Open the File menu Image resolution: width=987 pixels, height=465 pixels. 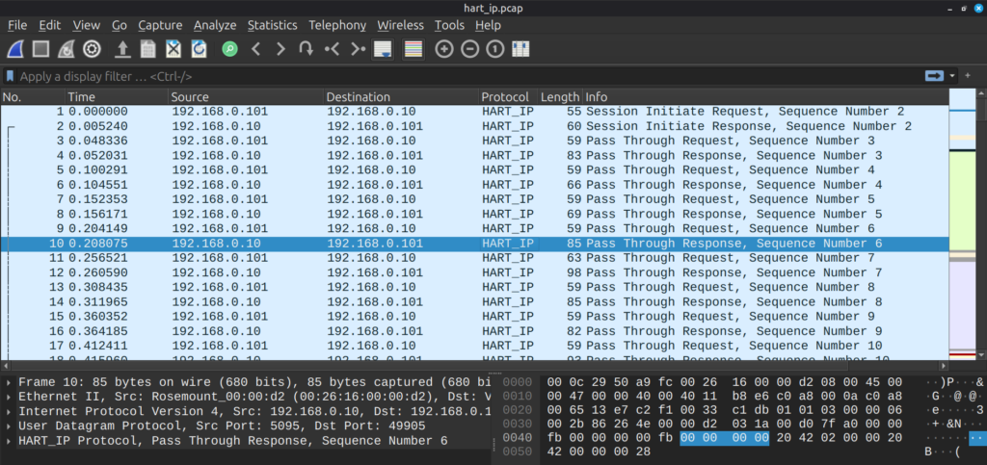point(17,25)
